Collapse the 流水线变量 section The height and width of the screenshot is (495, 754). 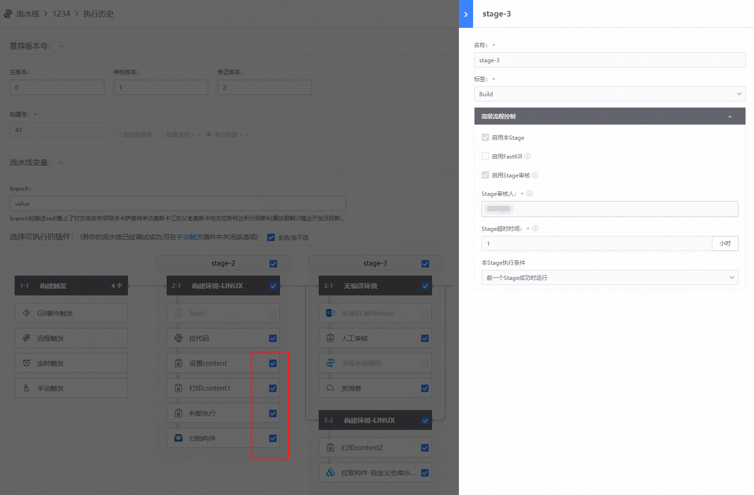pyautogui.click(x=61, y=163)
